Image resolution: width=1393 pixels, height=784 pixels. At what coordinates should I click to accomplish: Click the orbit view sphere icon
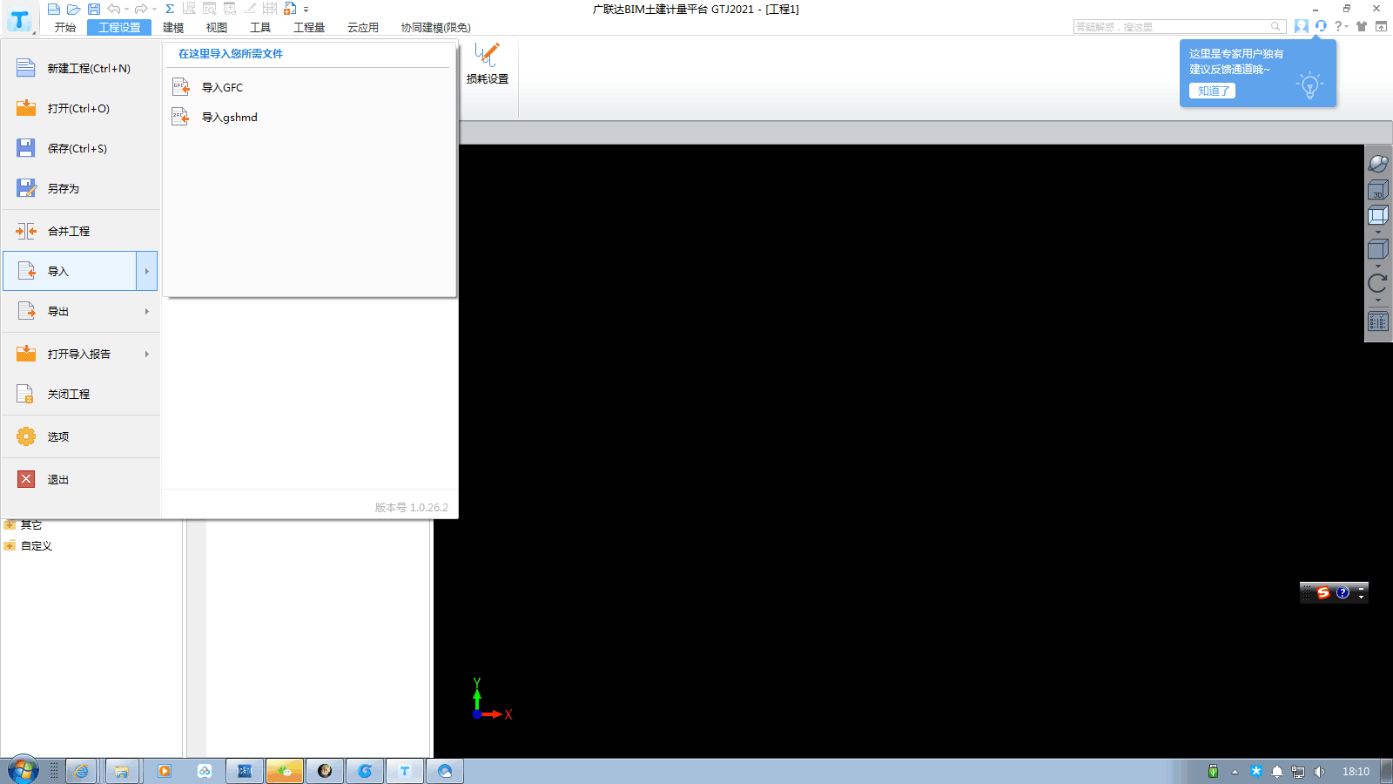pos(1378,163)
